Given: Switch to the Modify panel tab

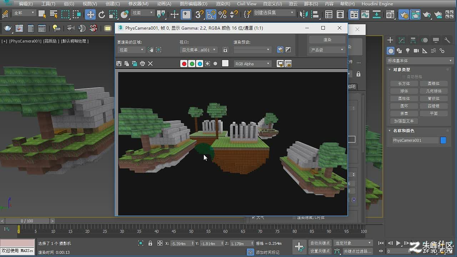Looking at the screenshot, I should 402,40.
